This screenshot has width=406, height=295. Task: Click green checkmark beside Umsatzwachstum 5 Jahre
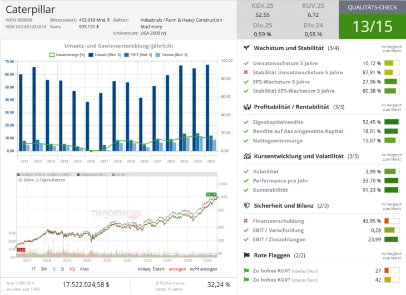tap(246, 63)
